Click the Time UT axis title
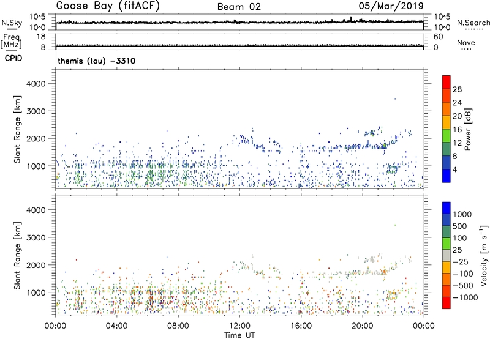490x339 pixels. tap(239, 335)
